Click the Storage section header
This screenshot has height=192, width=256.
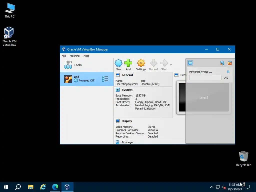point(127,142)
